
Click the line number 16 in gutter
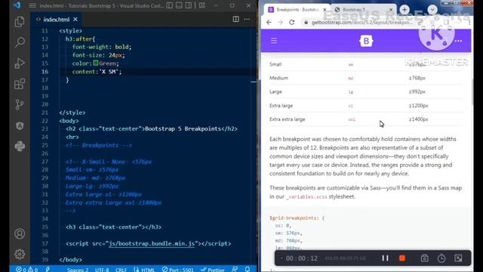click(45, 72)
